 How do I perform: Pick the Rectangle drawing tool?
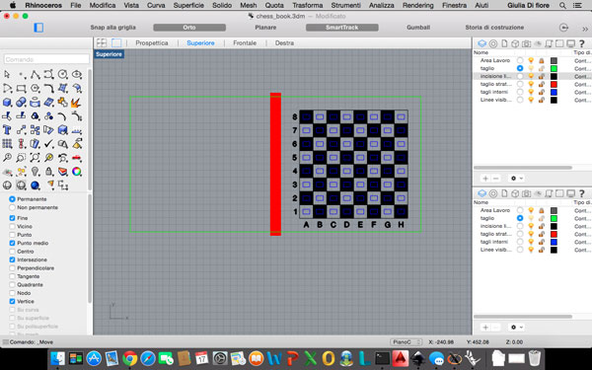click(x=21, y=89)
